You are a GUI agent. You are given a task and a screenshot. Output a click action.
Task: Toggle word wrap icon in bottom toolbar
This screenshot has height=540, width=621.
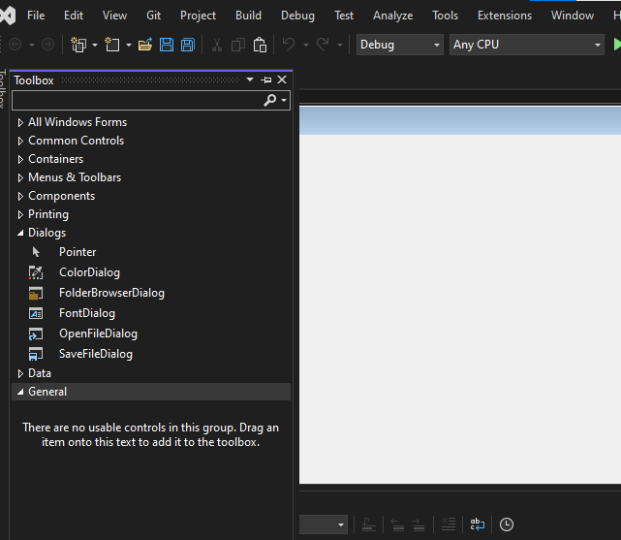[x=478, y=524]
